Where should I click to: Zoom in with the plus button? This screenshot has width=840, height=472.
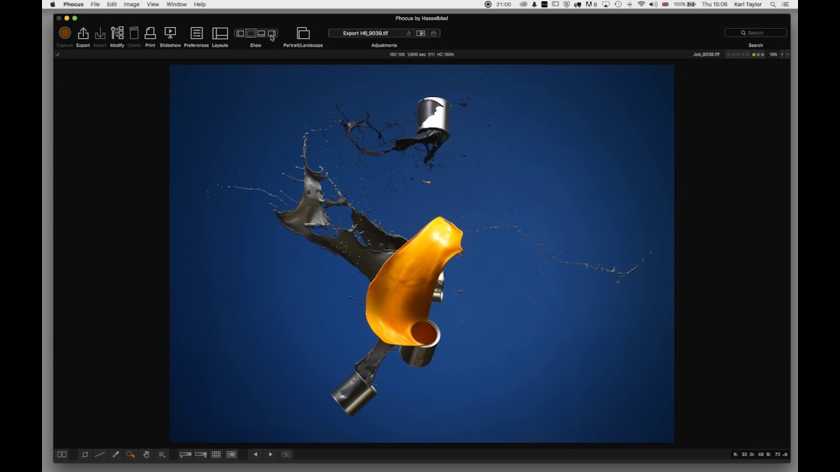click(782, 54)
